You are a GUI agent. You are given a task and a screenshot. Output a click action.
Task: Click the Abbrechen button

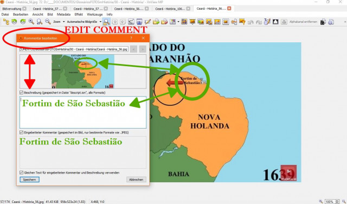click(x=136, y=180)
